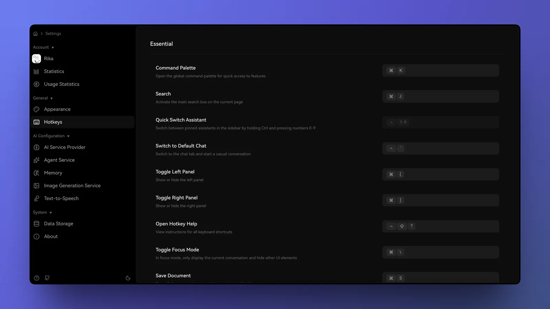Click the Statistics bar chart icon
Image resolution: width=550 pixels, height=309 pixels.
coord(36,71)
